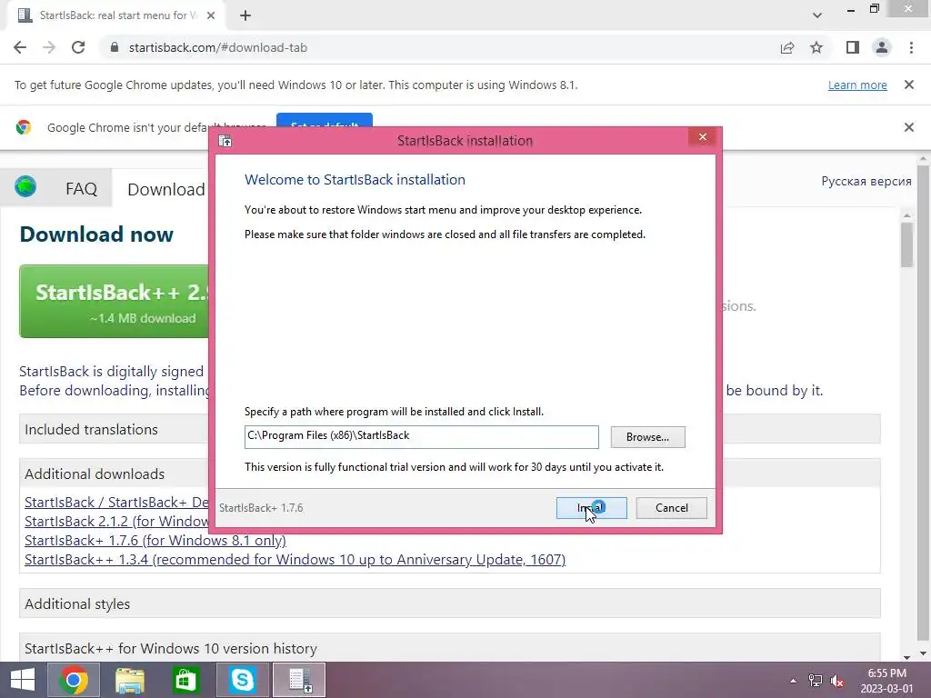Click the StartIsBack globe logo on the page
The width and height of the screenshot is (931, 698).
pos(25,187)
